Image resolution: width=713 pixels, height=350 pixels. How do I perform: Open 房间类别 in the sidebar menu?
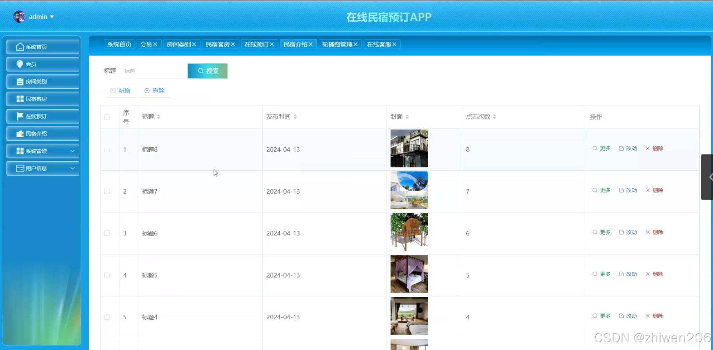point(43,82)
